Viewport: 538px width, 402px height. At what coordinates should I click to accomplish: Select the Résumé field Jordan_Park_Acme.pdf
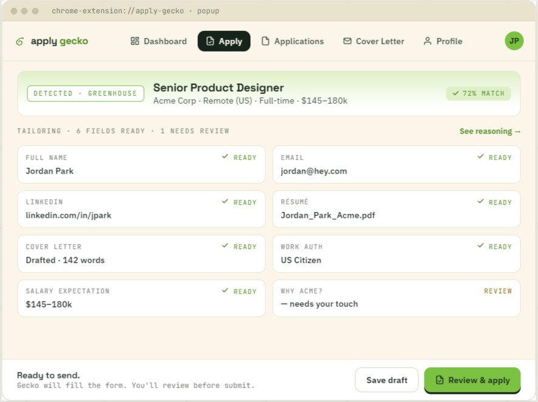[x=397, y=209]
